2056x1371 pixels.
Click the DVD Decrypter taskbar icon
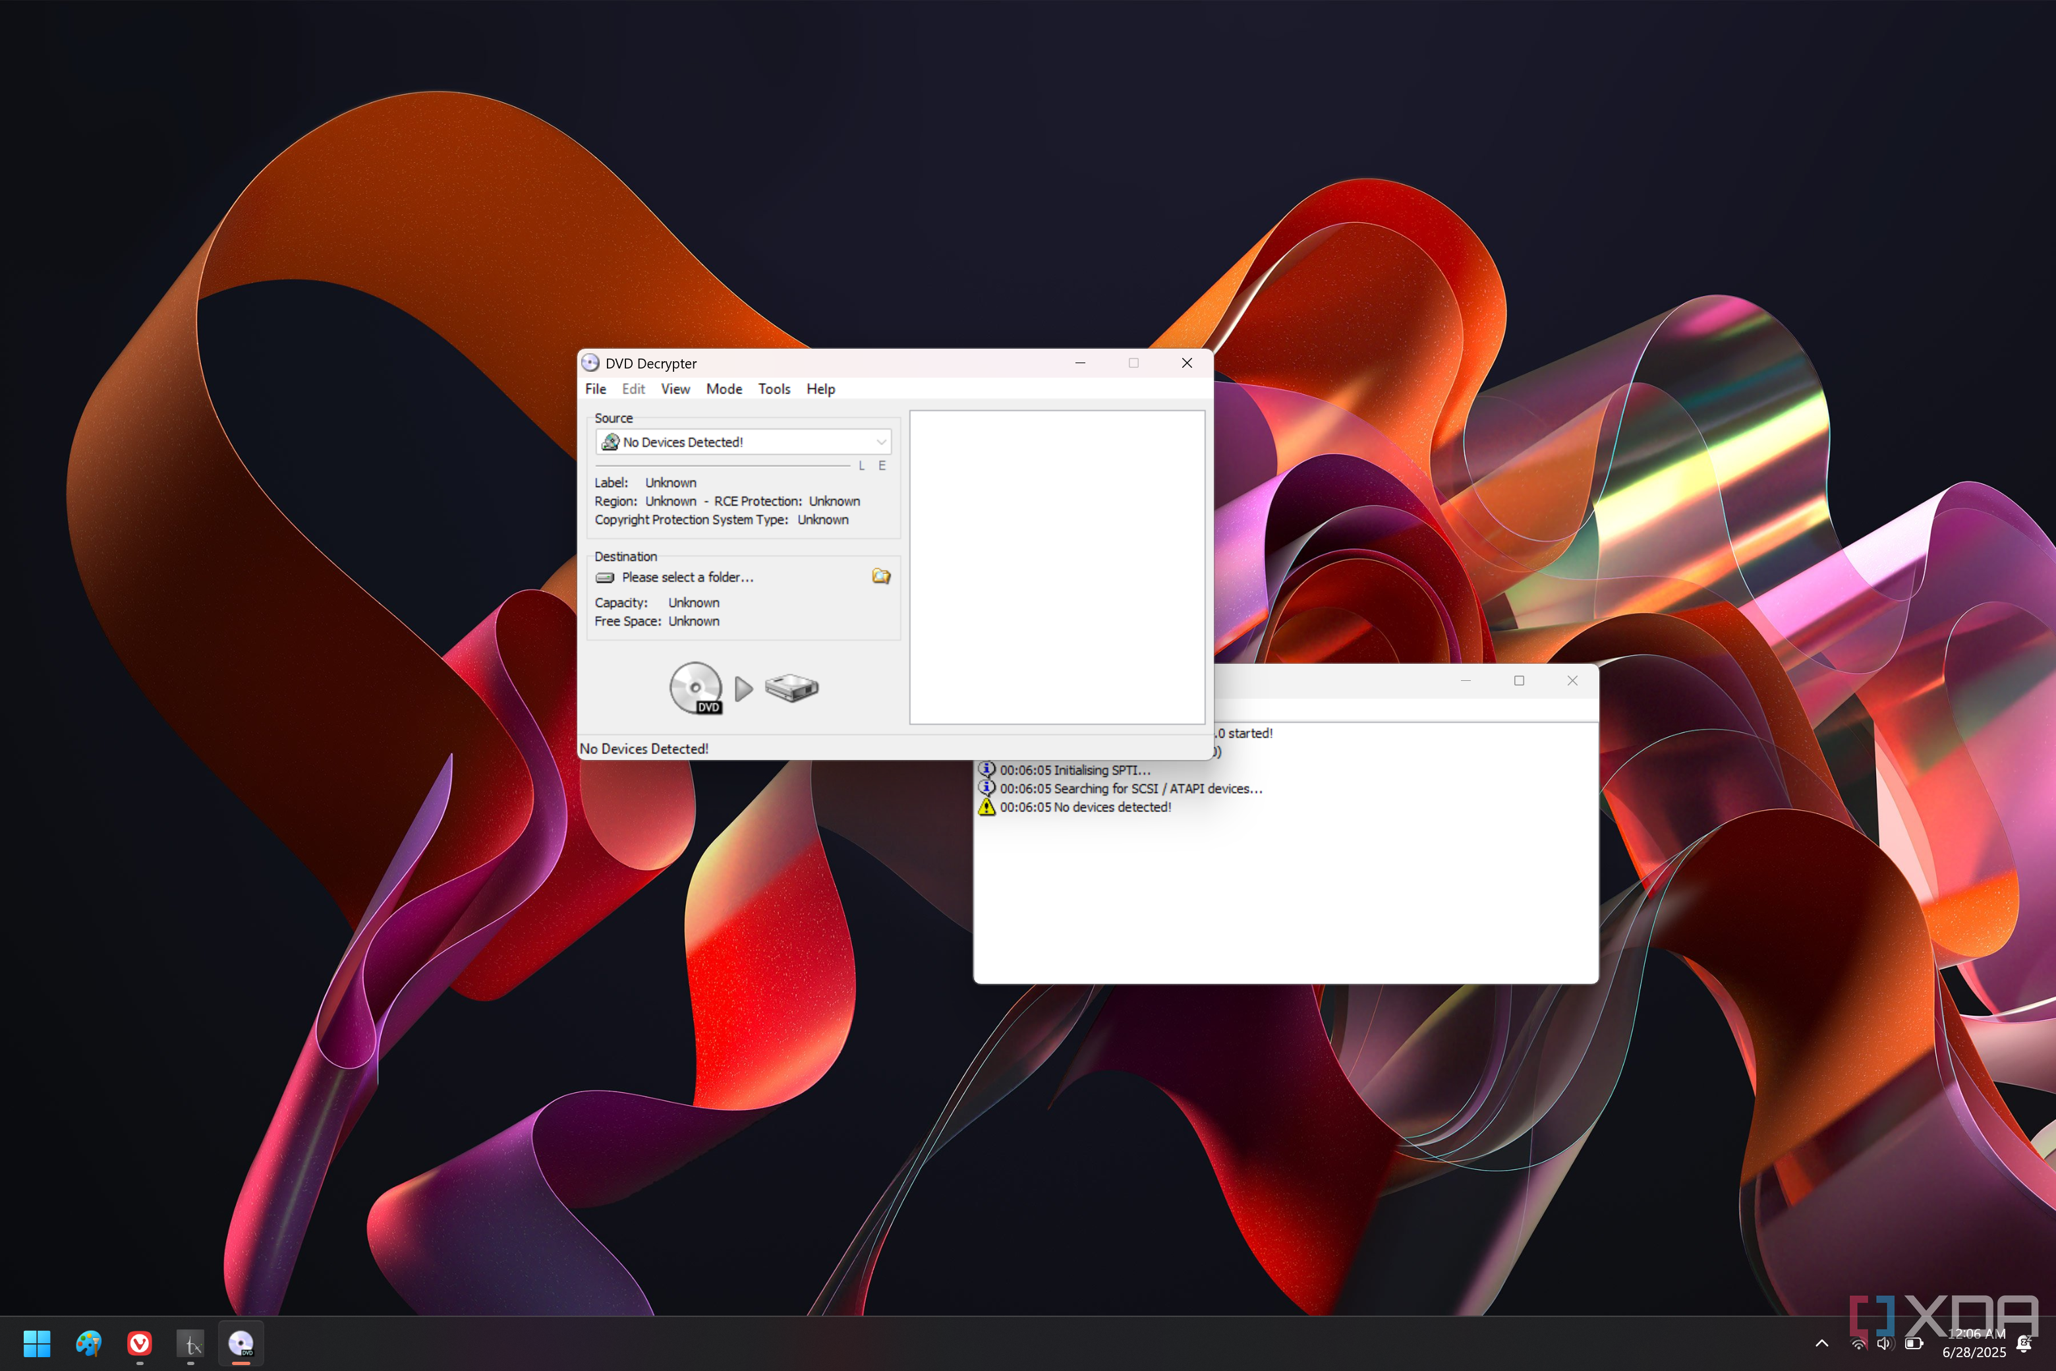click(241, 1343)
